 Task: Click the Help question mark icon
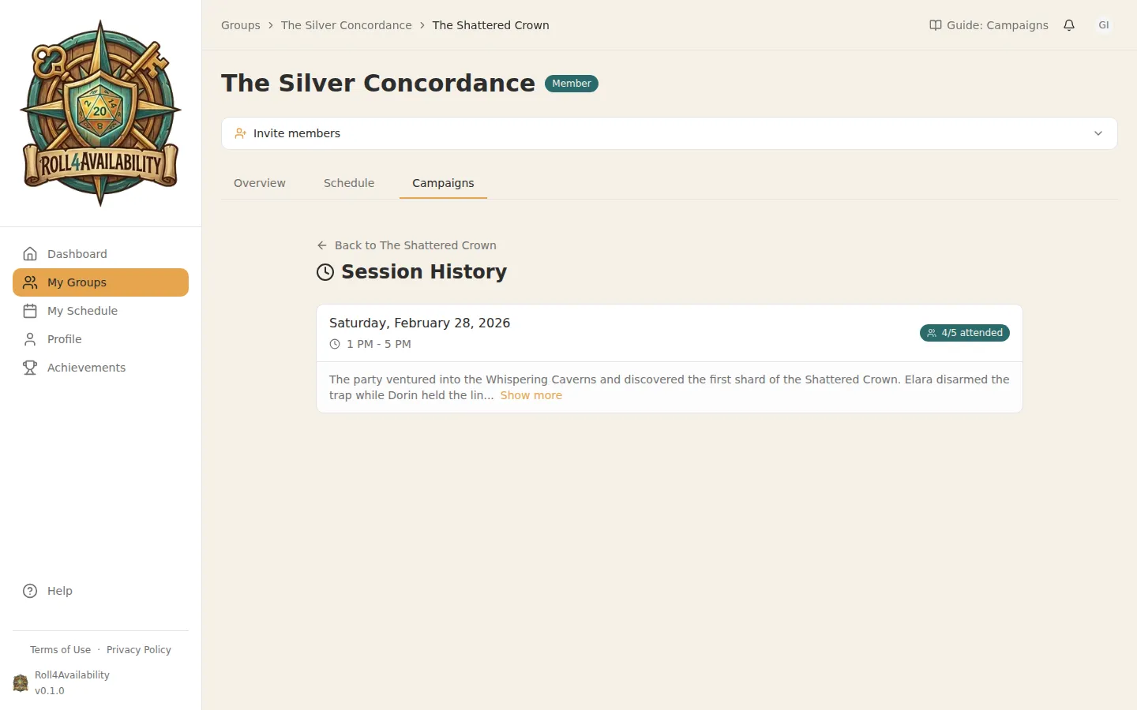pyautogui.click(x=28, y=590)
